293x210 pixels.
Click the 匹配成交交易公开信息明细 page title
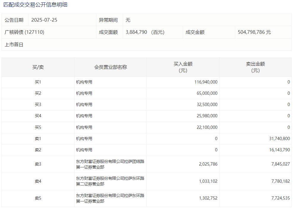pyautogui.click(x=35, y=5)
